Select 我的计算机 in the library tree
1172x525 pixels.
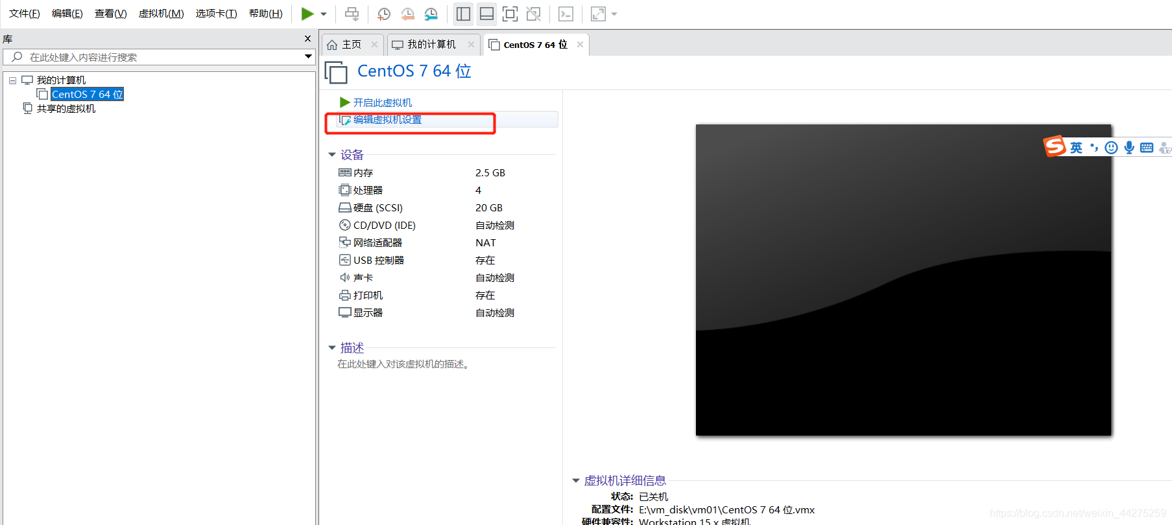coord(61,80)
